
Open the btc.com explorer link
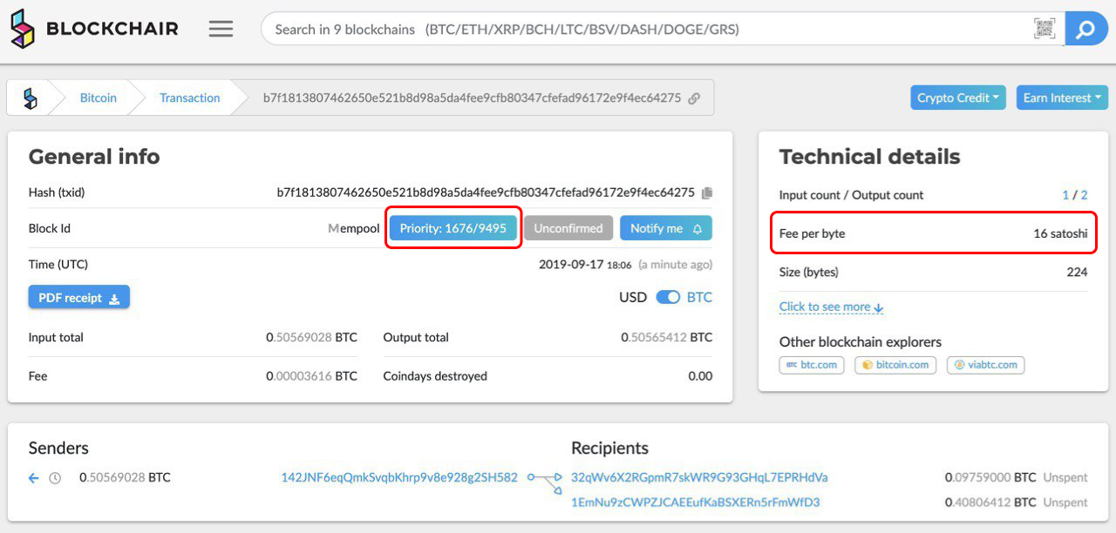coord(812,365)
